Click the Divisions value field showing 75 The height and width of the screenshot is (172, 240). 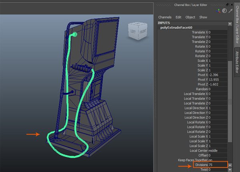coord(210,165)
